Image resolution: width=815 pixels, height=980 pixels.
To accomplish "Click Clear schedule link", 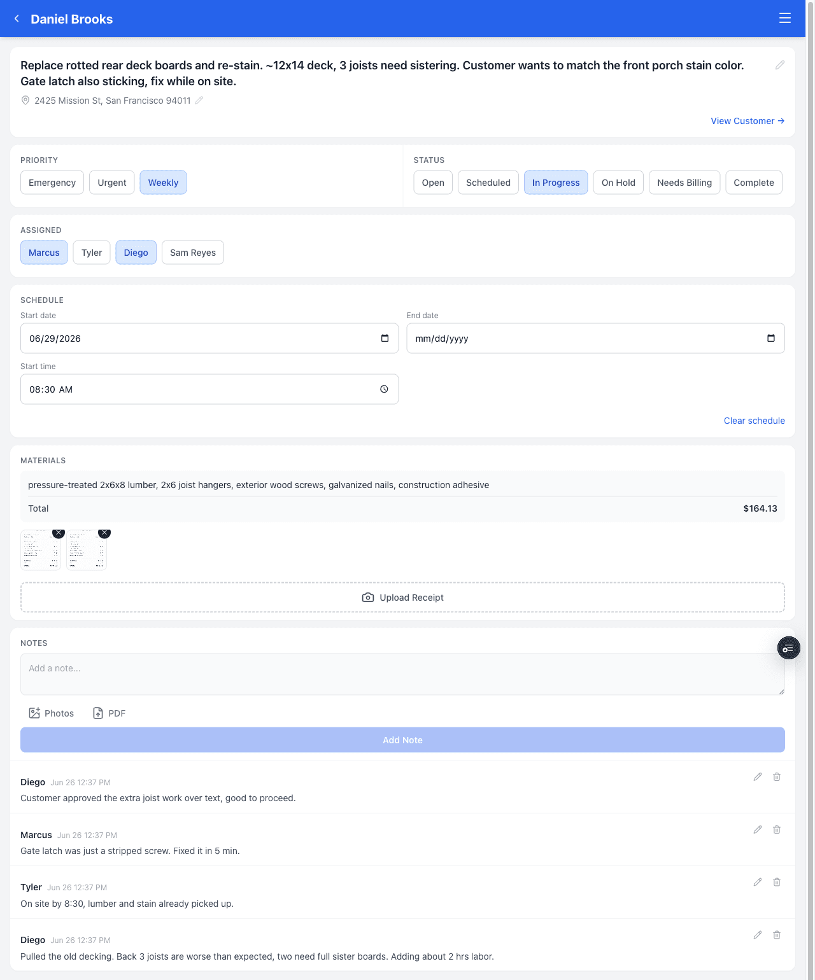I will (755, 421).
